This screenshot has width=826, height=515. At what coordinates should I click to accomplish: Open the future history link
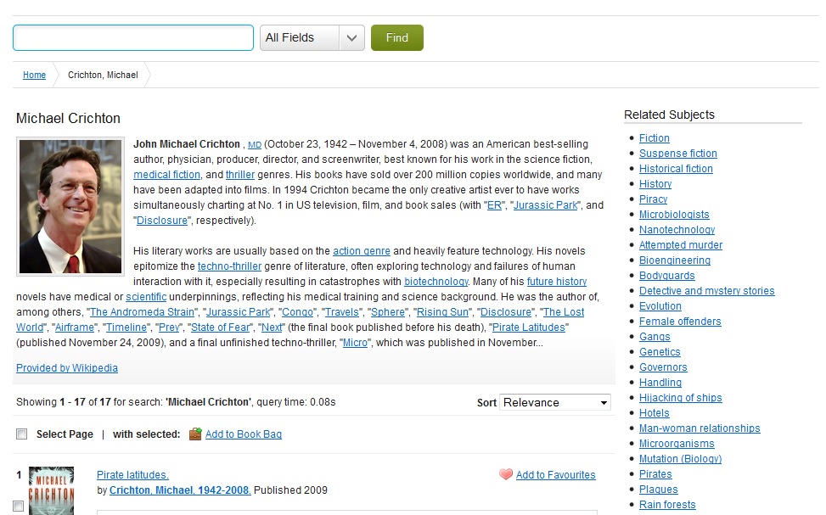(557, 281)
